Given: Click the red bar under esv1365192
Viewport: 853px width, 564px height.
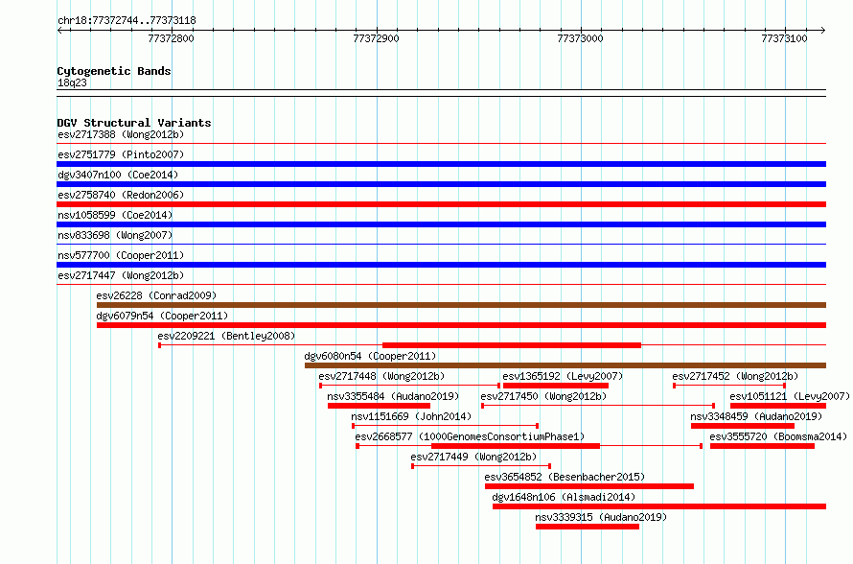Looking at the screenshot, I should 556,386.
